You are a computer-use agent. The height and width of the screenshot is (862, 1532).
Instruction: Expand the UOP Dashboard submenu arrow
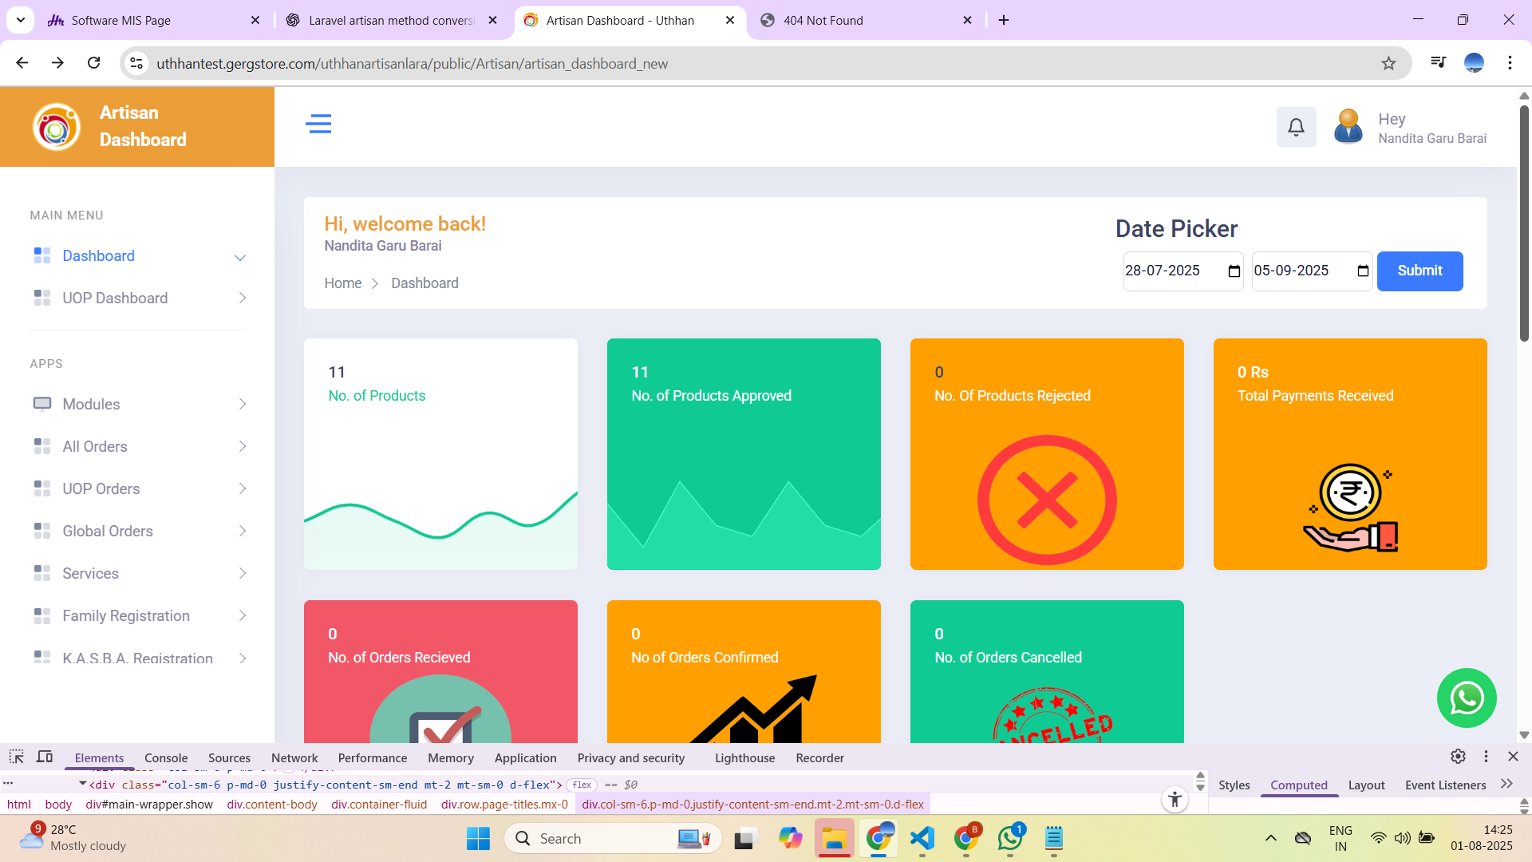243,299
